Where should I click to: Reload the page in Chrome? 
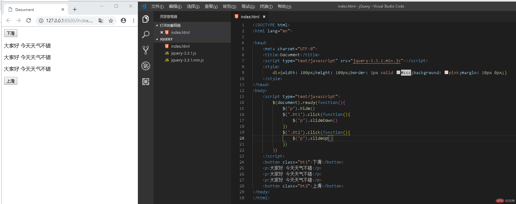tap(29, 20)
